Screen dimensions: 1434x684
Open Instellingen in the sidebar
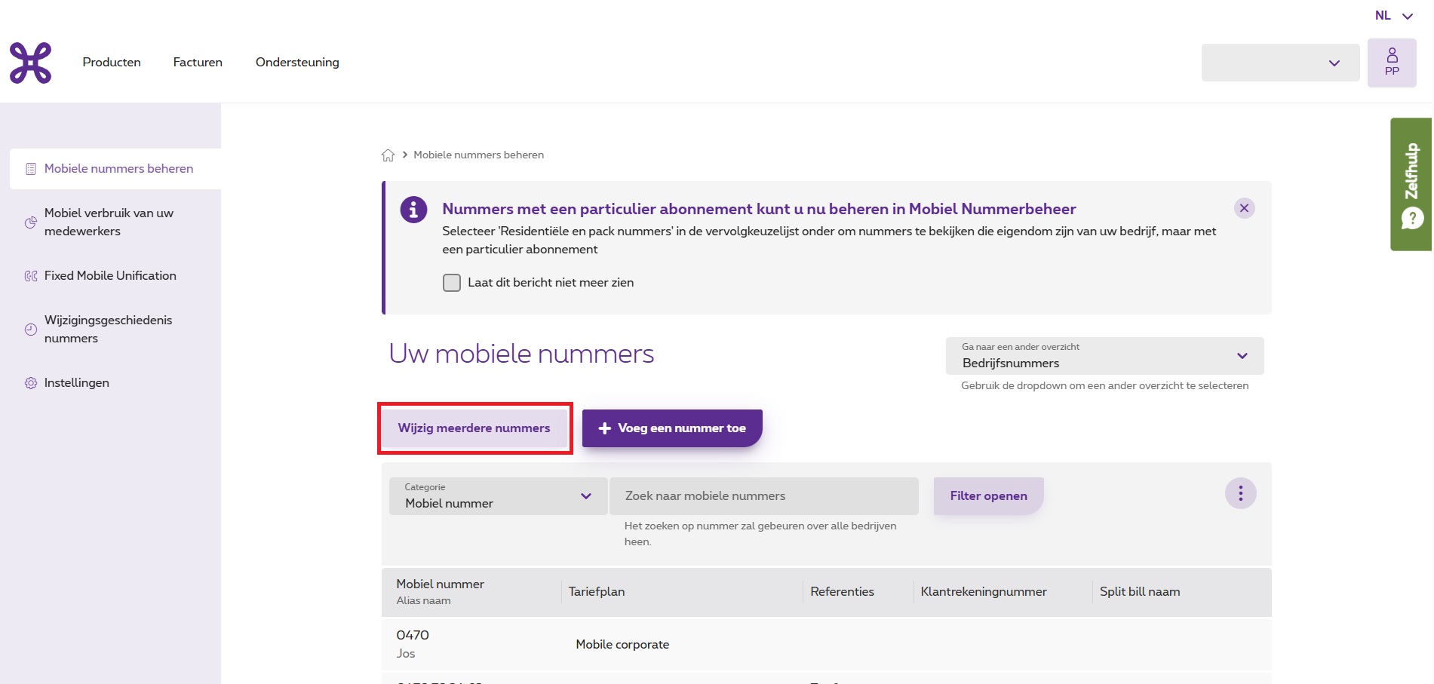coord(76,383)
